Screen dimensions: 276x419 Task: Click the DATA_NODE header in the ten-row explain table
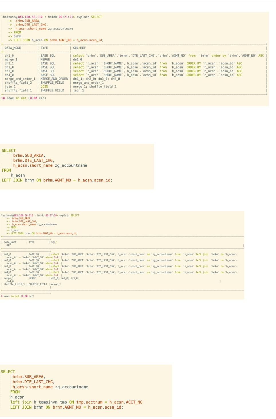tap(13, 48)
